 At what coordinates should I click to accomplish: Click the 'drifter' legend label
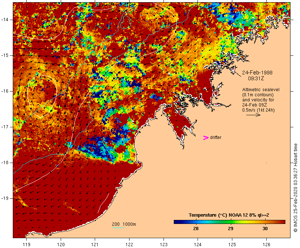tap(215, 137)
